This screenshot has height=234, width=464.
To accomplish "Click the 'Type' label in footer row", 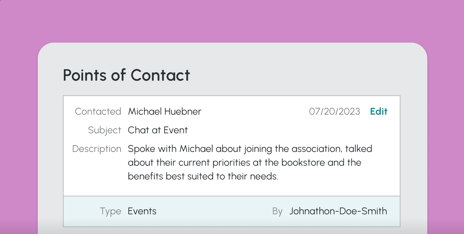I will tap(111, 211).
